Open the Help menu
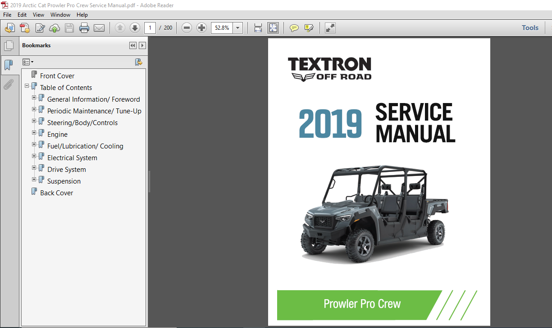 click(82, 15)
